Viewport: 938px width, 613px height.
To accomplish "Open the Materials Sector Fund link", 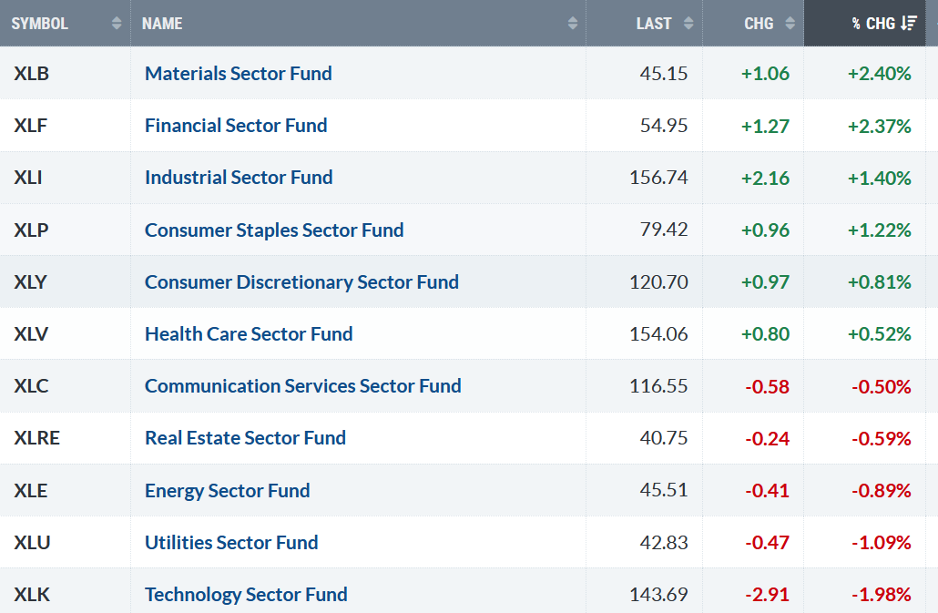I will click(239, 73).
